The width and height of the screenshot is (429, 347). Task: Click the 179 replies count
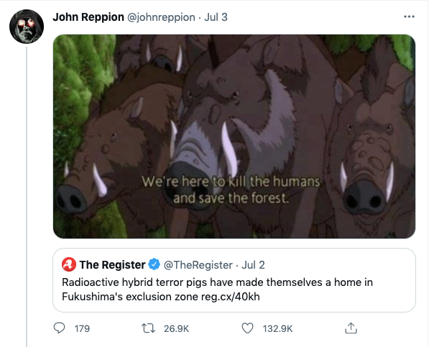tap(82, 328)
